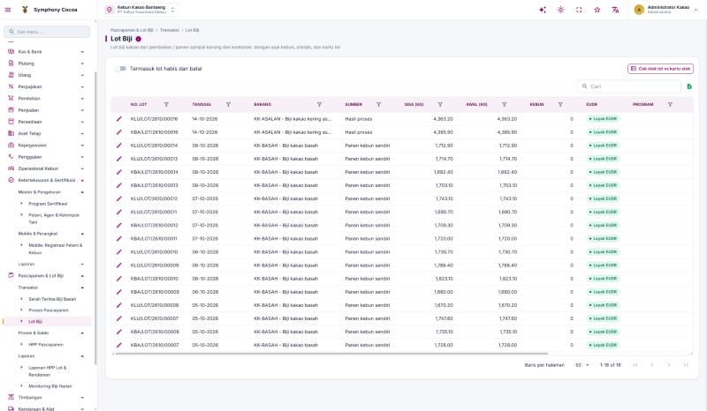Click the sidebar vertical scrollbar
This screenshot has height=411, width=707.
(95, 219)
